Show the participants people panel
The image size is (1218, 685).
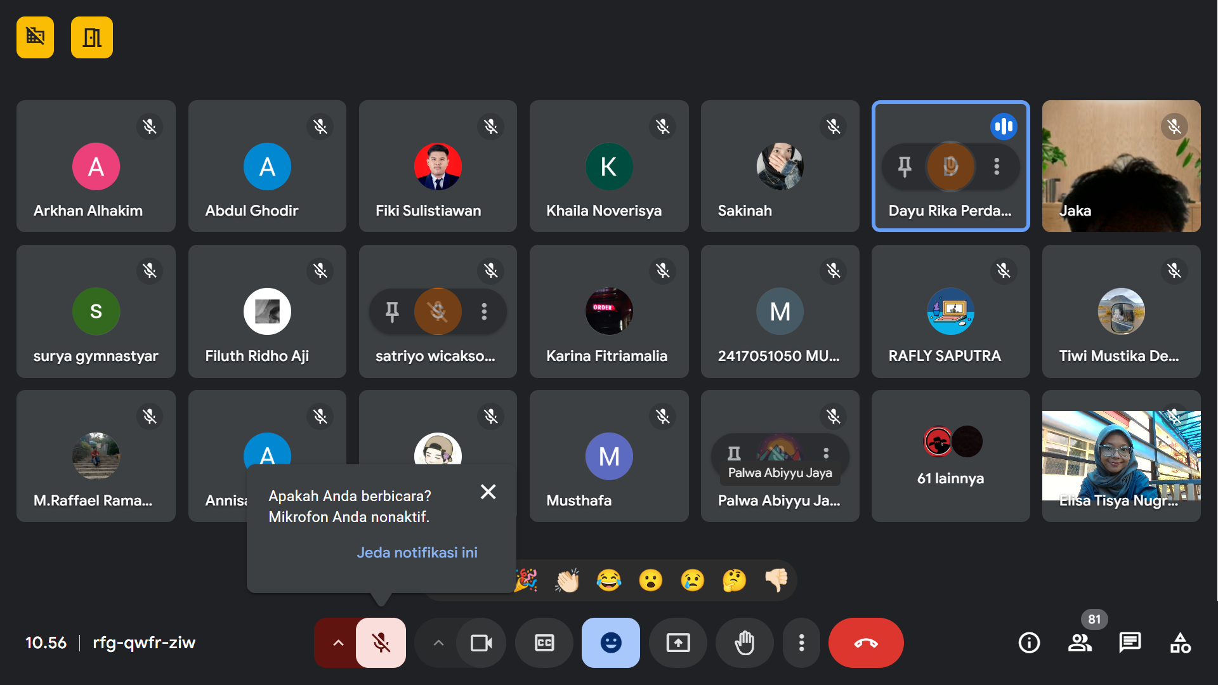(x=1080, y=643)
